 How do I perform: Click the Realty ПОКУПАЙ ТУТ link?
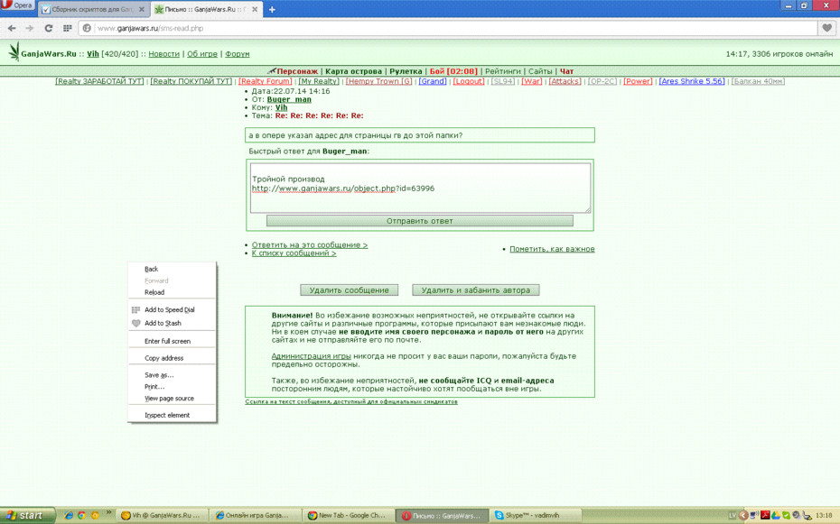tap(191, 81)
